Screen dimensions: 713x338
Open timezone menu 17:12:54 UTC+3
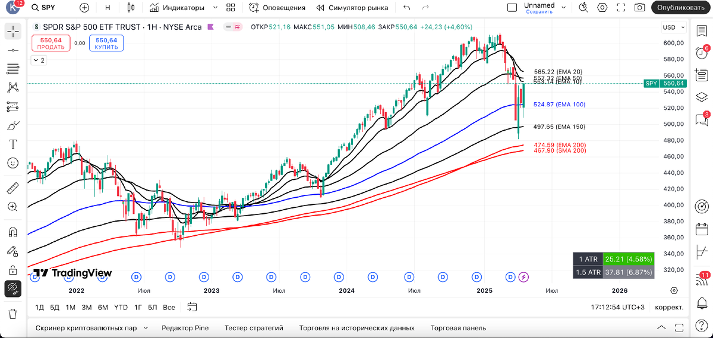tap(619, 307)
